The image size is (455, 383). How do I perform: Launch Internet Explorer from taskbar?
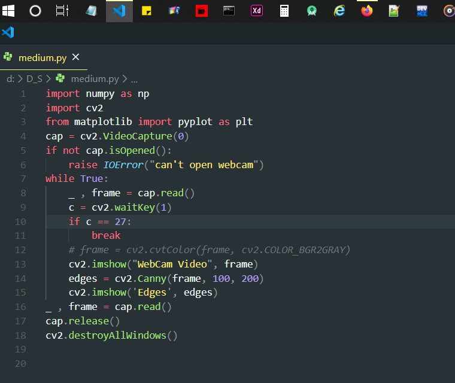339,11
